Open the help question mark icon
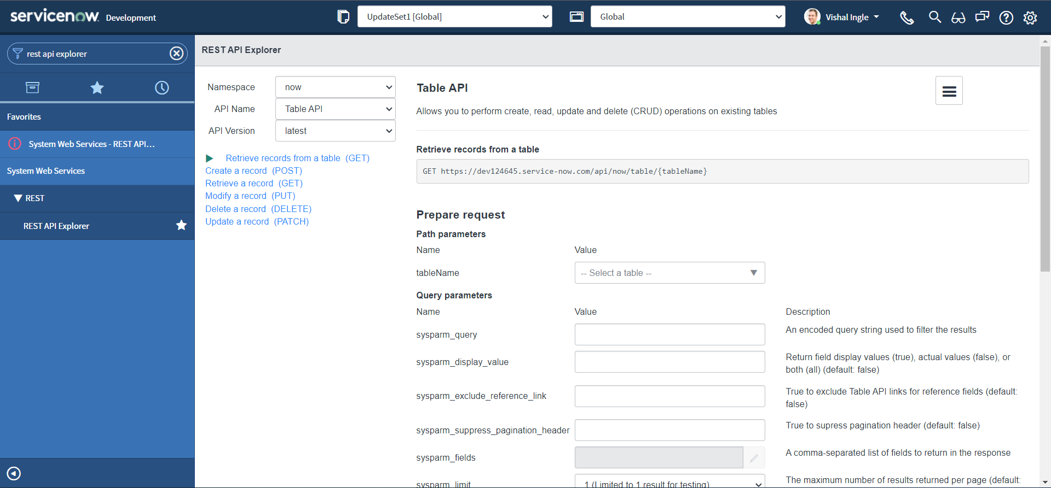This screenshot has width=1051, height=488. pyautogui.click(x=1006, y=17)
